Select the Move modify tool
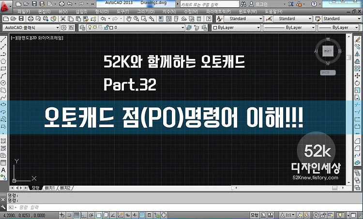This screenshot has height=219, width=363. point(358,75)
